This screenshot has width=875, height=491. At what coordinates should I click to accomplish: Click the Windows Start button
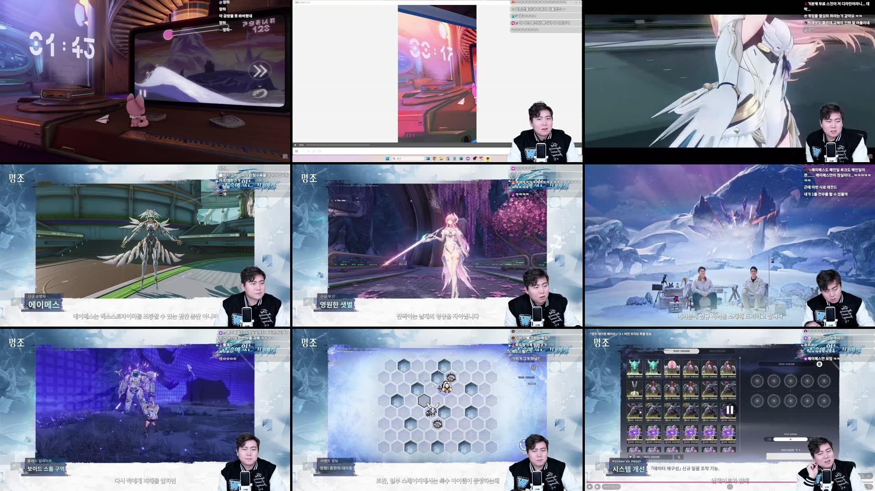387,158
